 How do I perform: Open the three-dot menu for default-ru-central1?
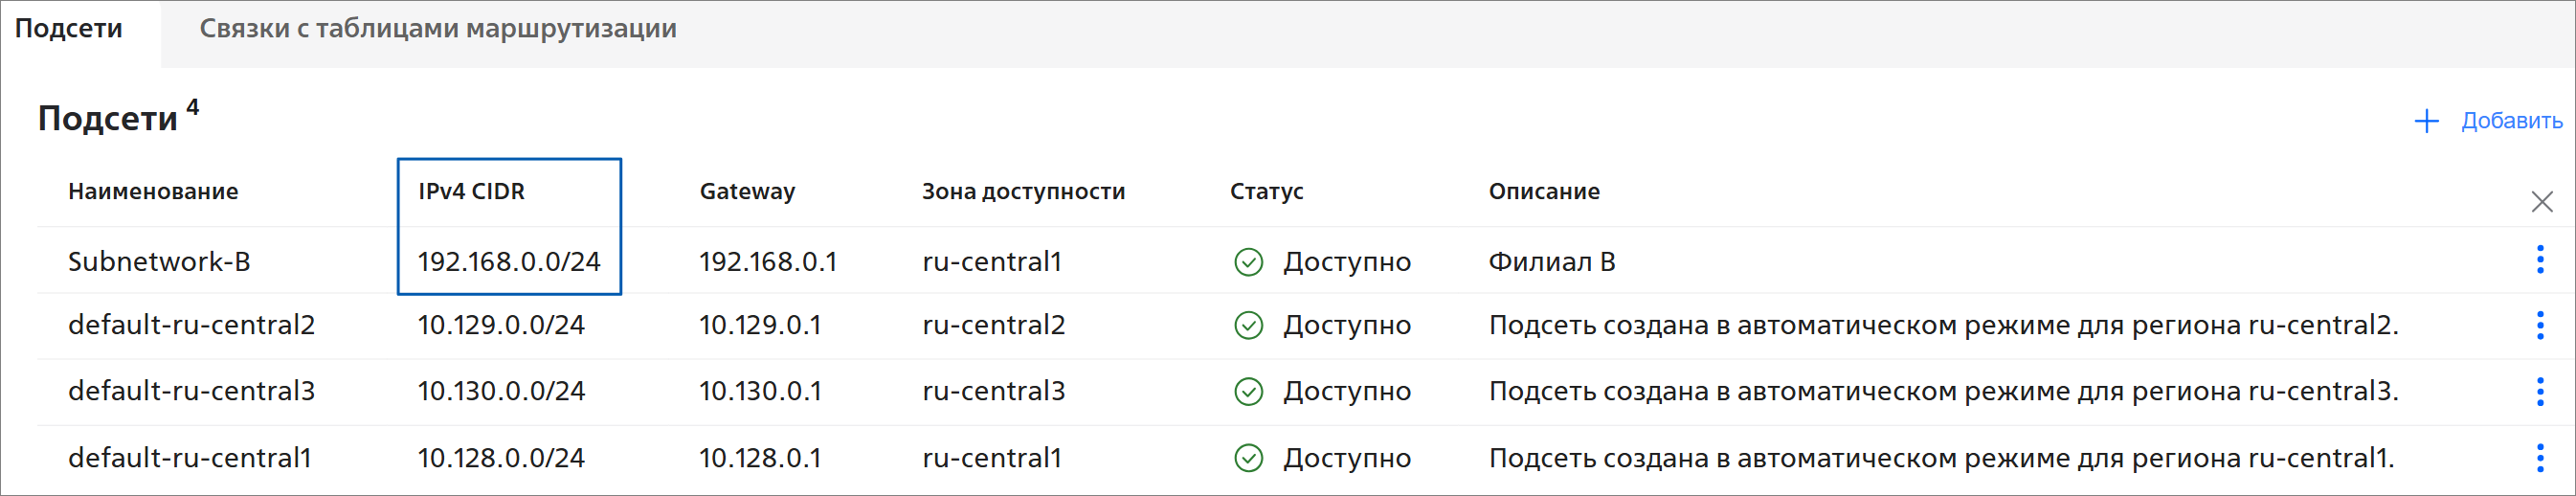pos(2539,458)
